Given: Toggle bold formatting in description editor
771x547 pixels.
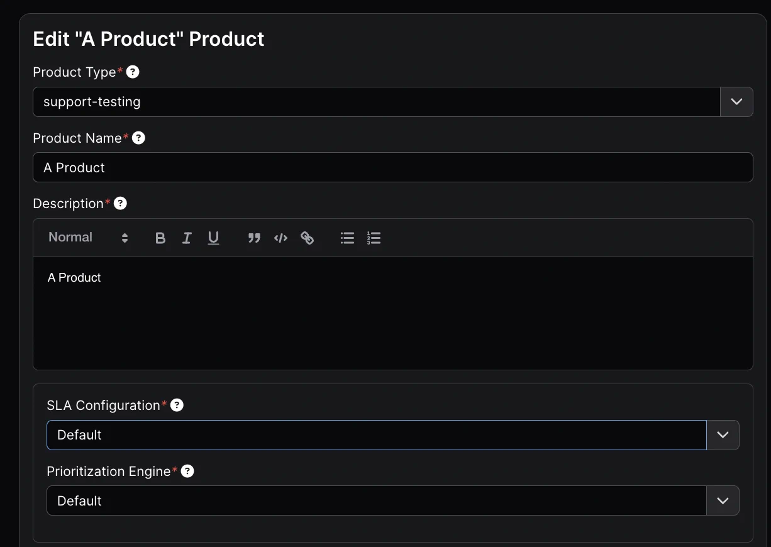Looking at the screenshot, I should coord(160,238).
